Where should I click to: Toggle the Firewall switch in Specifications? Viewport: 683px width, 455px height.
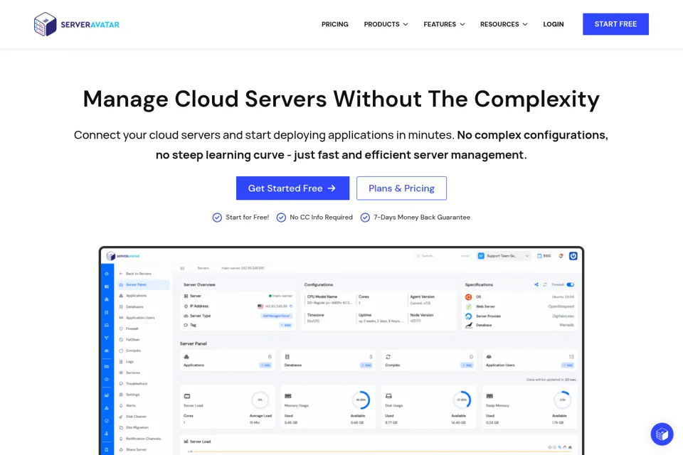tap(570, 285)
